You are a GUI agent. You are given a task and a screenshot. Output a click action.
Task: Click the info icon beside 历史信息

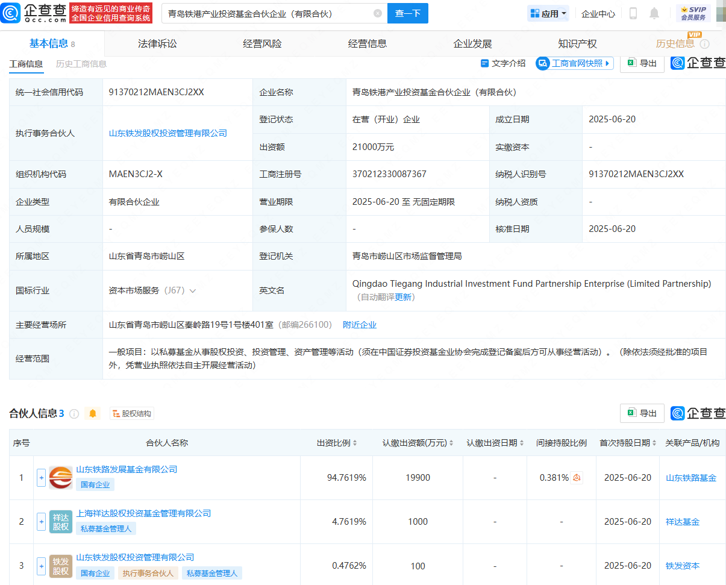click(704, 44)
